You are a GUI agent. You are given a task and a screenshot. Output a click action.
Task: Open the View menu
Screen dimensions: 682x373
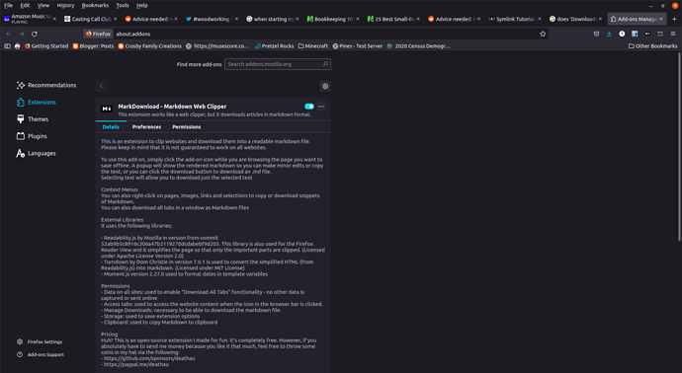click(43, 5)
